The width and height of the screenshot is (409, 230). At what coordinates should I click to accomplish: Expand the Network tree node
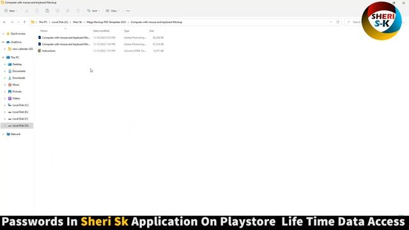(3, 134)
